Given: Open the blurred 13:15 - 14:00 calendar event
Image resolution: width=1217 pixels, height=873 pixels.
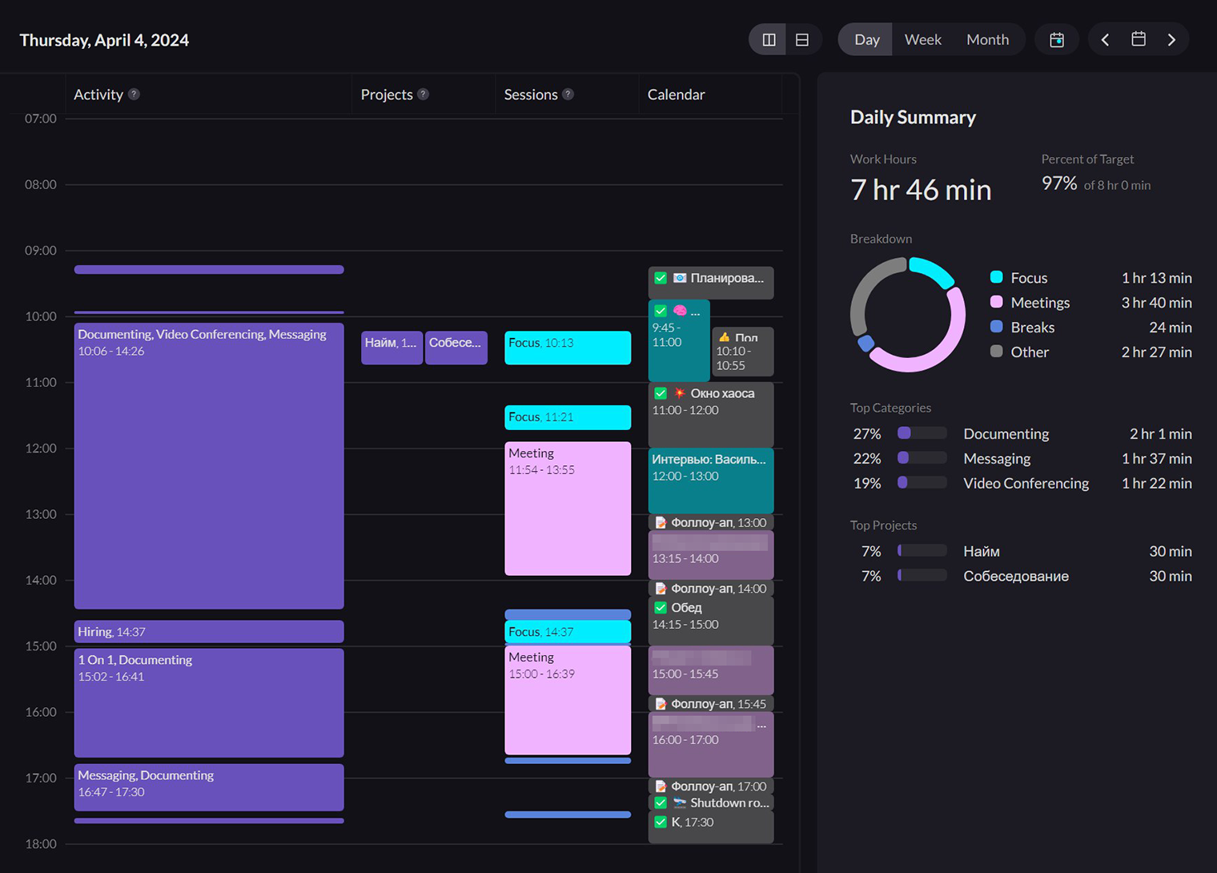Looking at the screenshot, I should click(x=711, y=554).
